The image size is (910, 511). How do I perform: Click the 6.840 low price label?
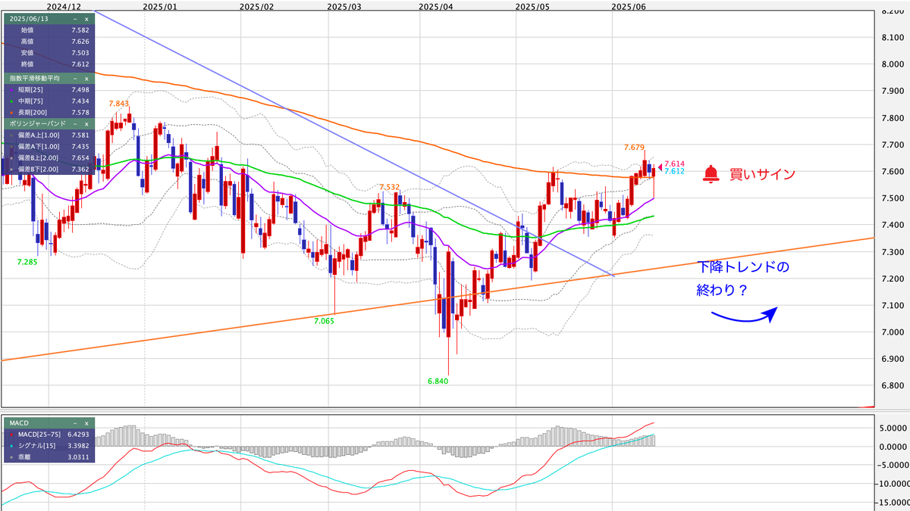point(438,382)
